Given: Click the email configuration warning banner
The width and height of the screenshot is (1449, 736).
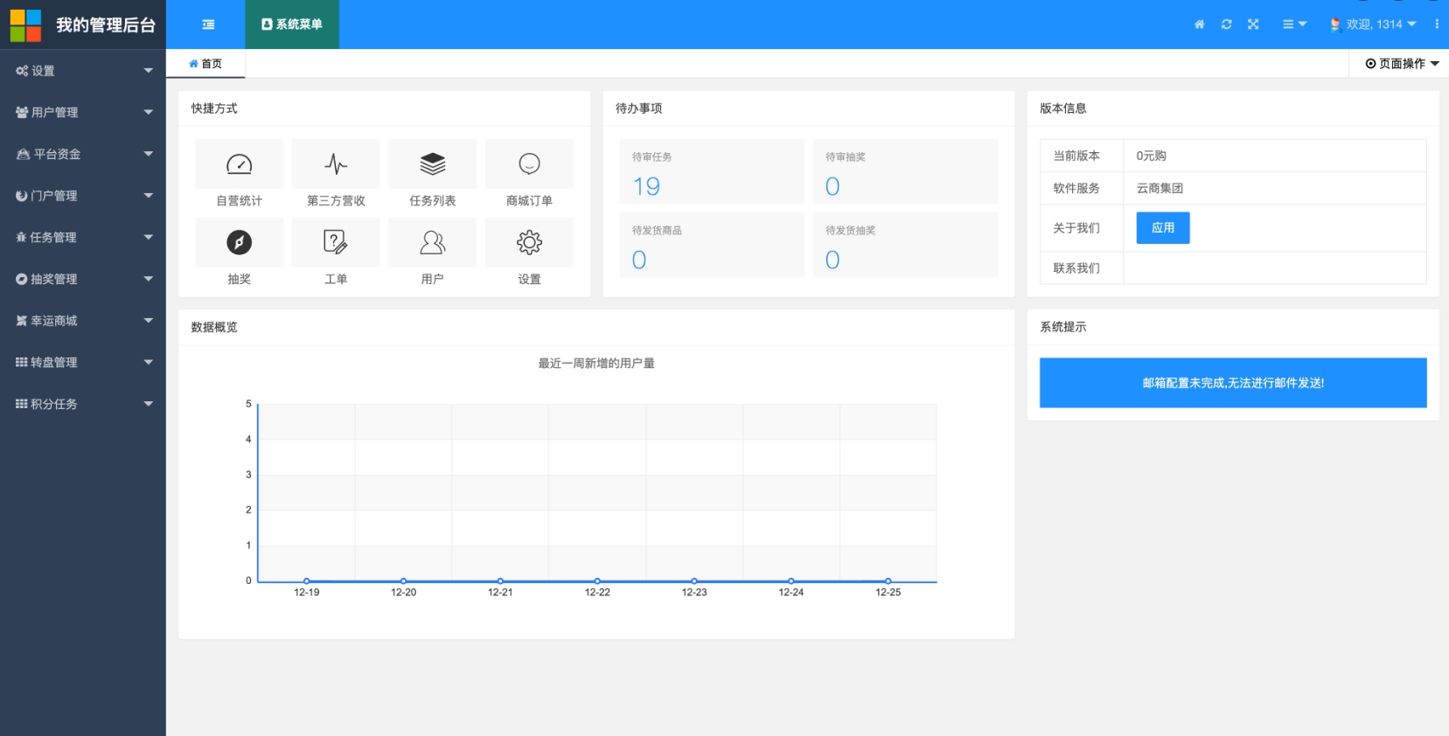Looking at the screenshot, I should click(1232, 383).
